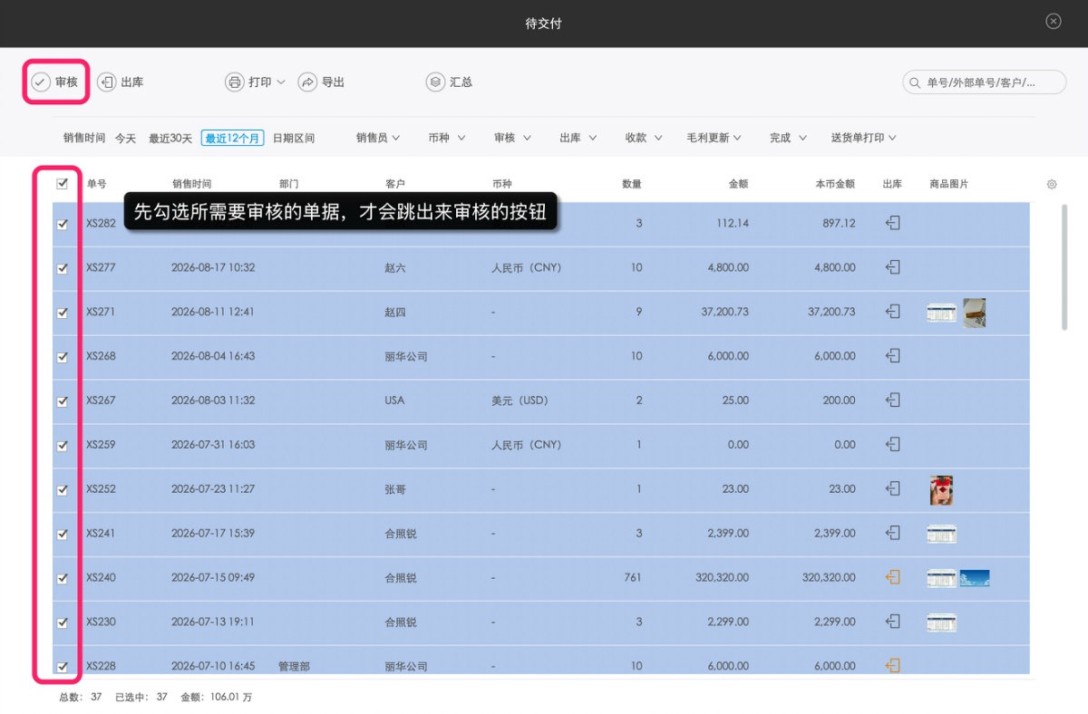Viewport: 1088px width, 714px height.
Task: Click the outbound icon in row XS267
Action: click(893, 400)
